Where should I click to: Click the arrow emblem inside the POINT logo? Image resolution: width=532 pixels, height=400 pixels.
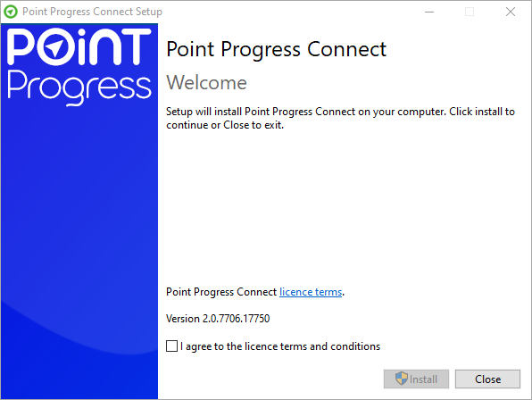click(54, 47)
